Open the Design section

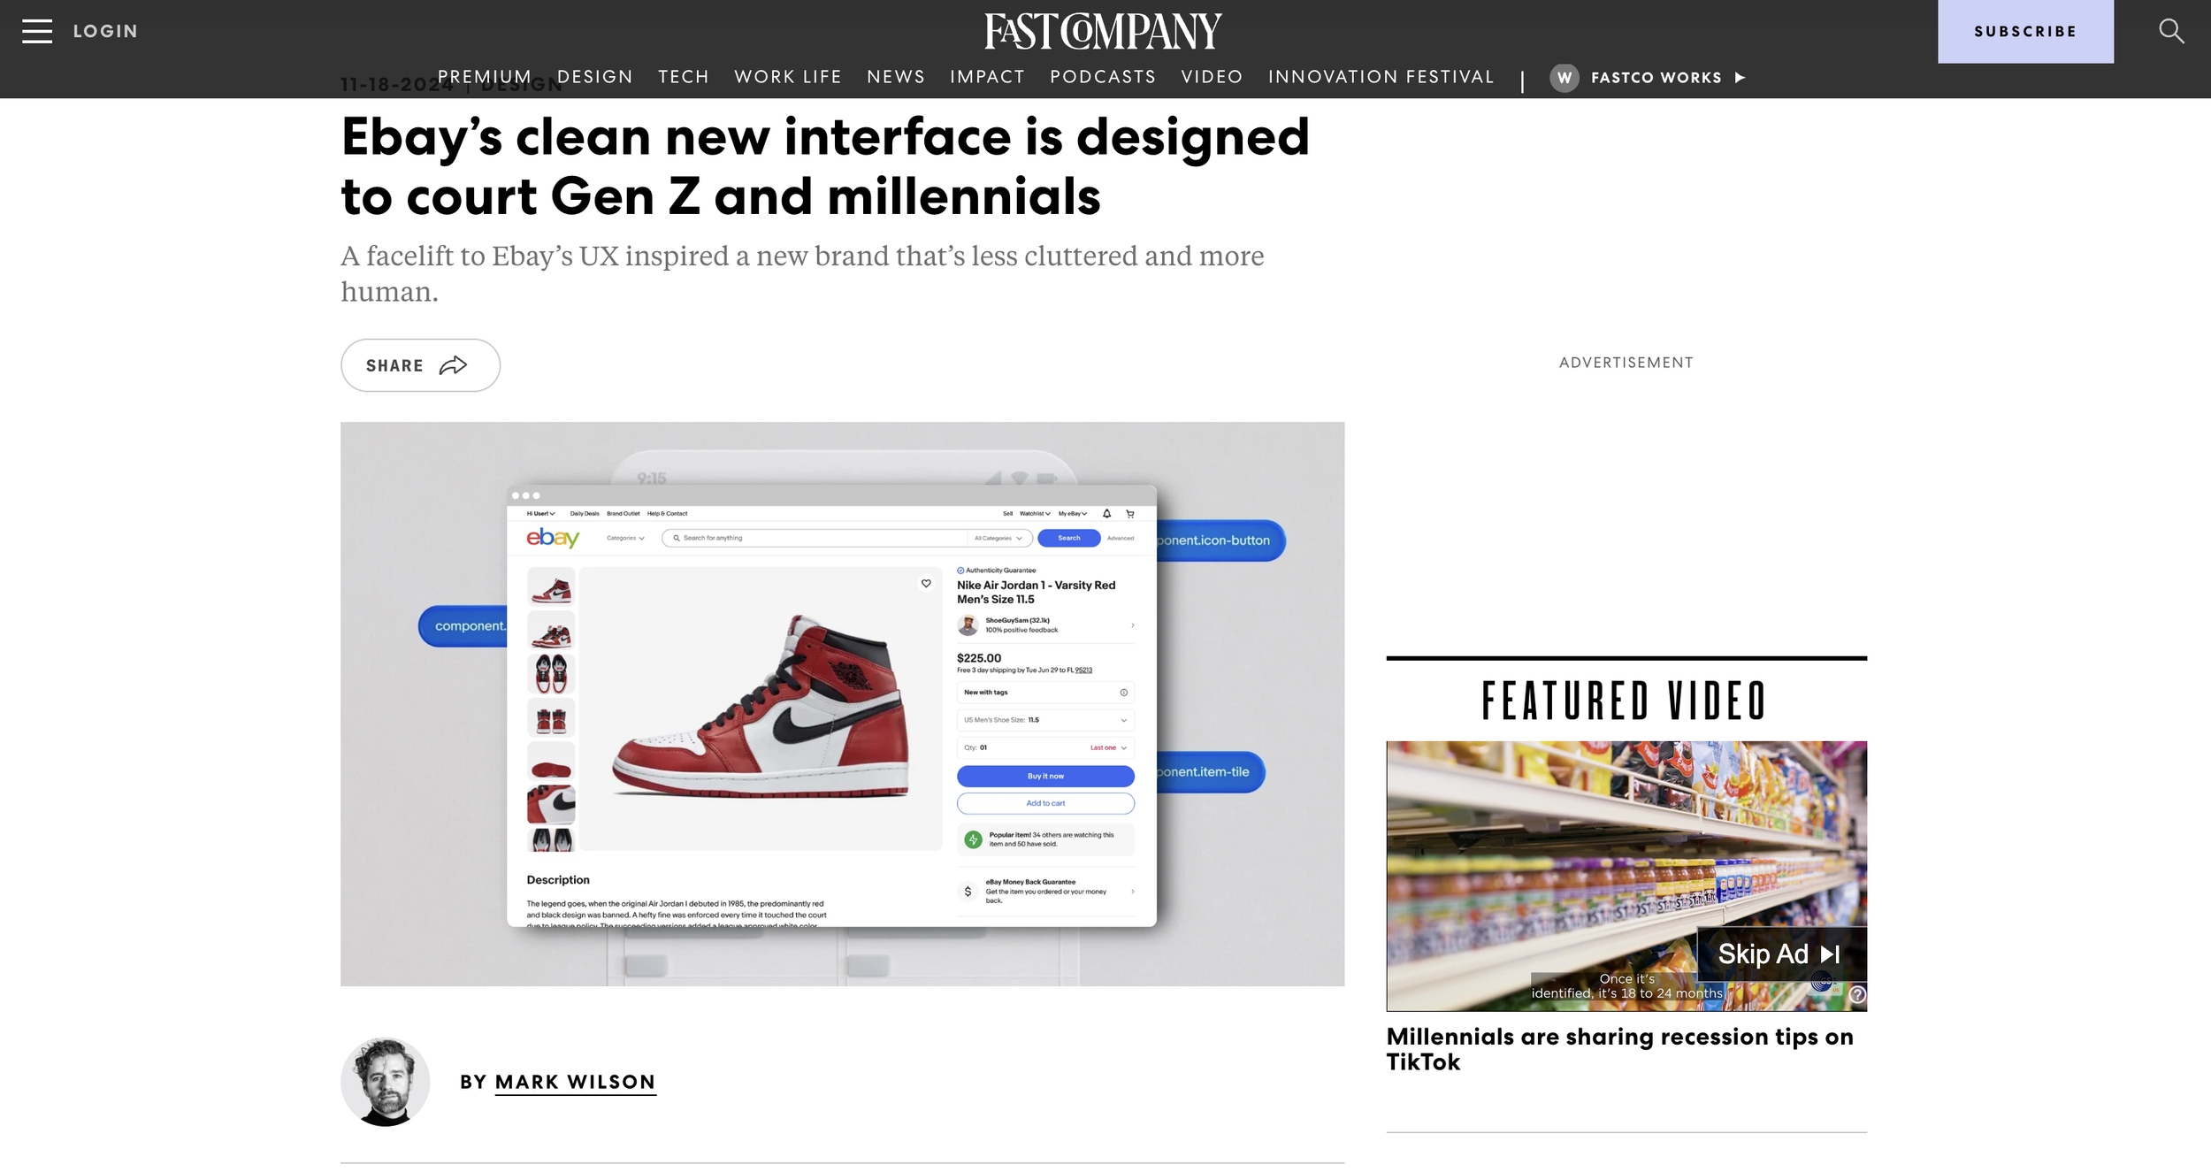click(x=594, y=77)
